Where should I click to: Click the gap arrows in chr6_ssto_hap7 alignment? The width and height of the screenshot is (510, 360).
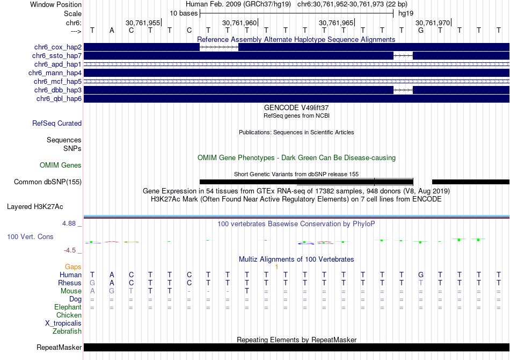click(x=403, y=56)
